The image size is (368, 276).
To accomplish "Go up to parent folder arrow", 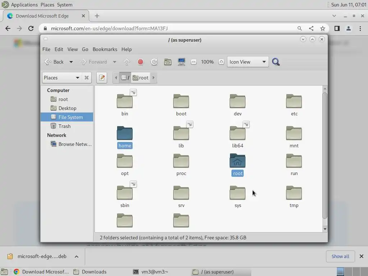I will 126,62.
